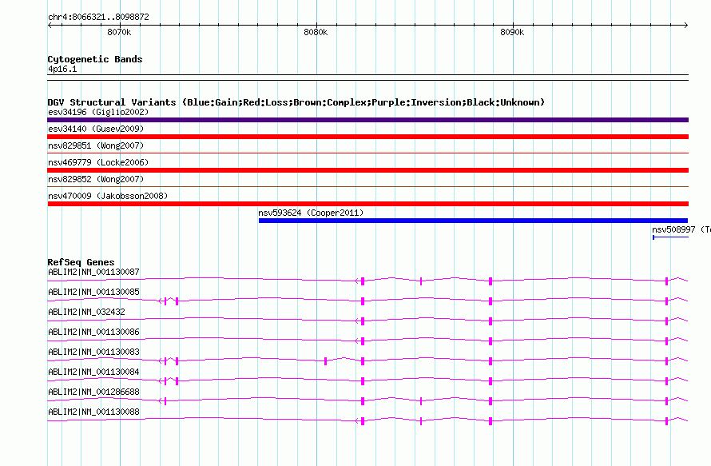Click the extra exon near 8080k in NM_001130083
Screen dimensions: 711x466
click(x=326, y=361)
